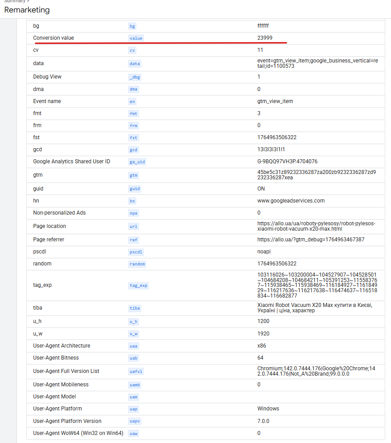The width and height of the screenshot is (391, 443).
Task: Select the 'bg' parameter code tag
Action: (x=132, y=26)
